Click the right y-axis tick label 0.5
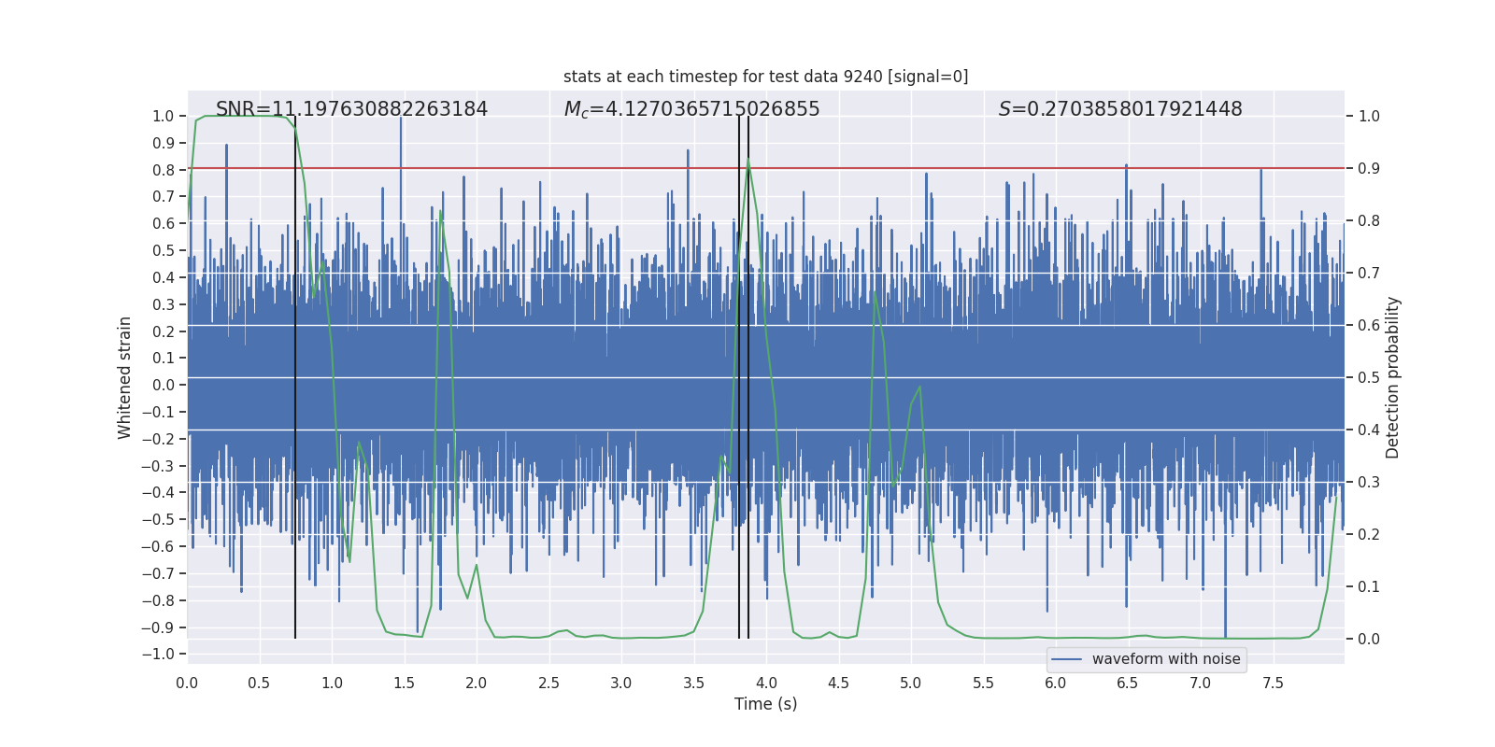Viewport: 1495px width, 747px height. 1369,377
